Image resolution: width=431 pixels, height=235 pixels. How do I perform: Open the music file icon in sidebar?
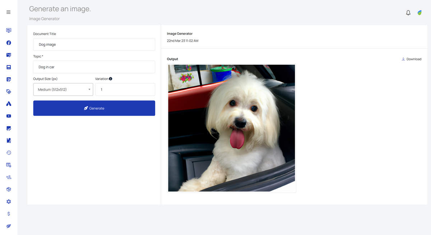click(9, 140)
